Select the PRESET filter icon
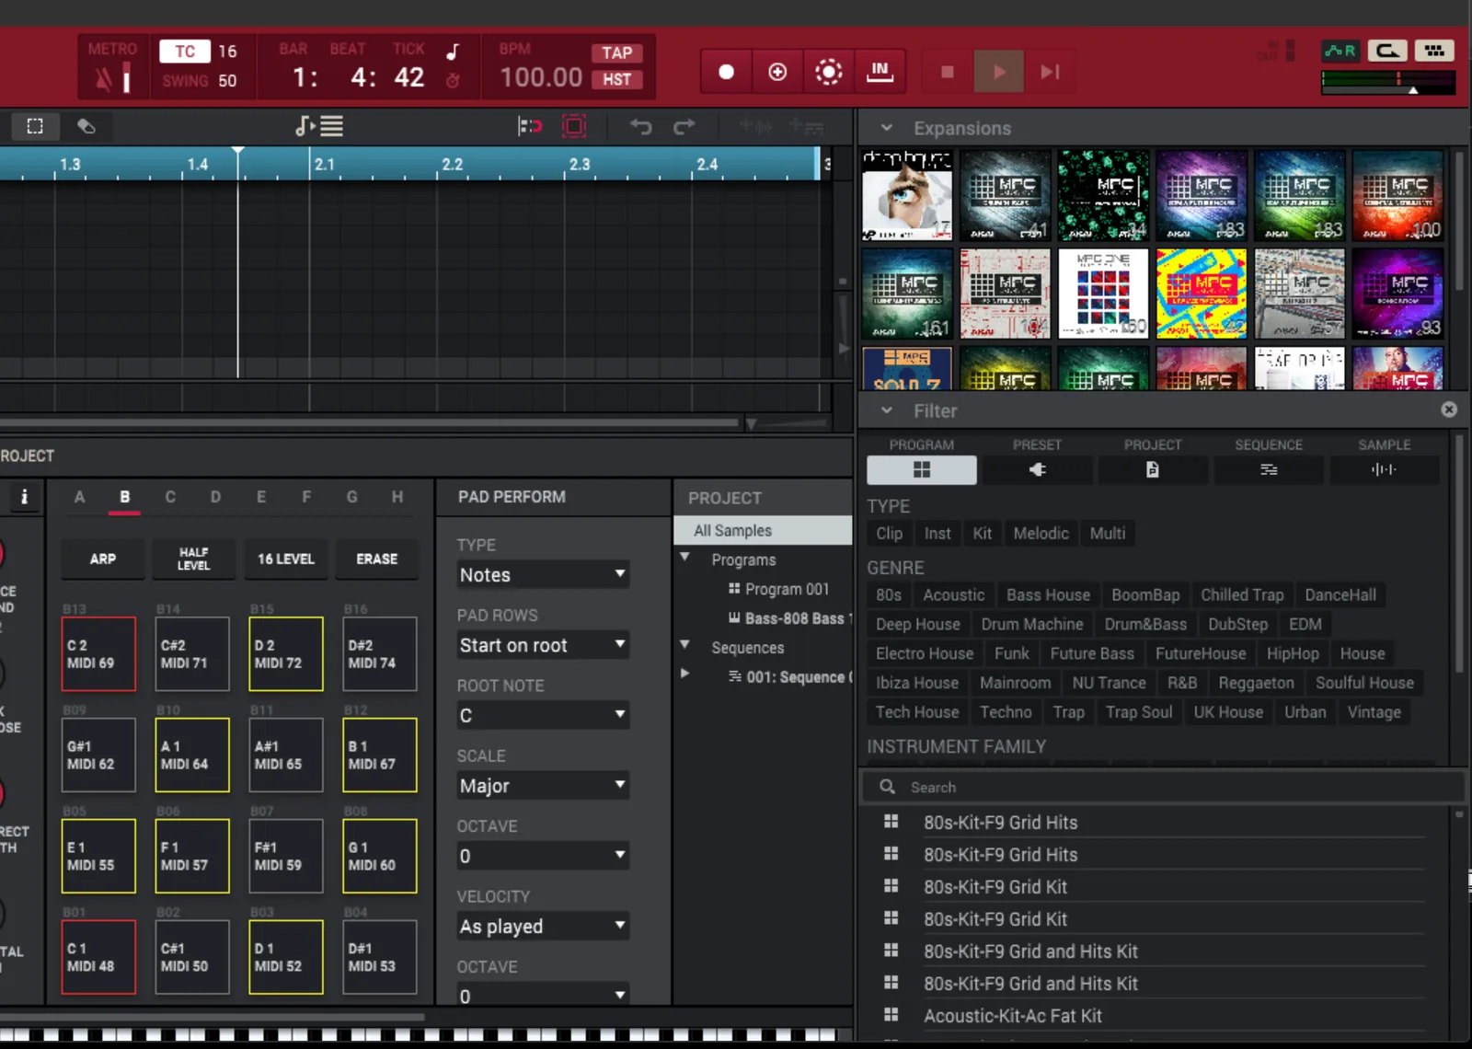1472x1049 pixels. coord(1037,469)
